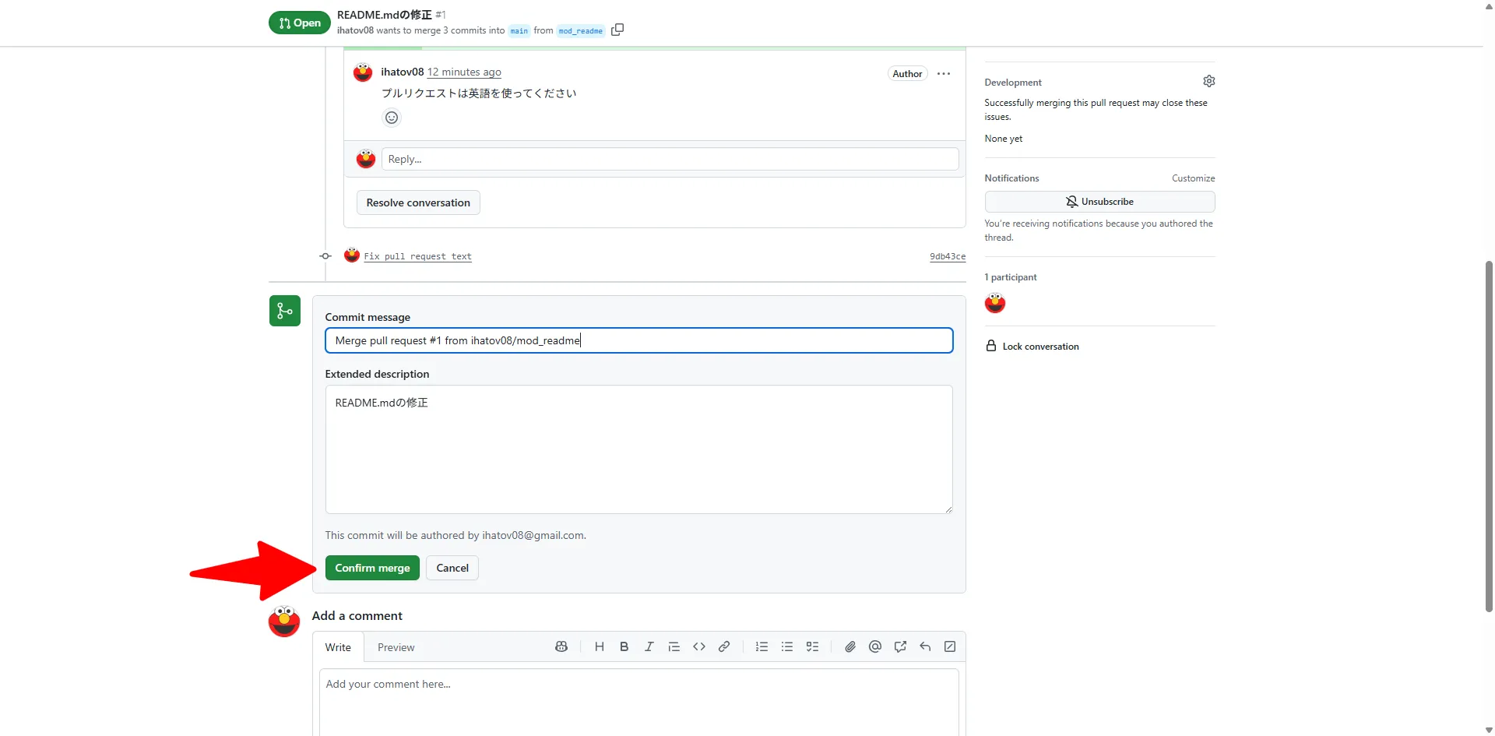This screenshot has width=1495, height=736.
Task: Click the Author label on comment
Action: [907, 73]
